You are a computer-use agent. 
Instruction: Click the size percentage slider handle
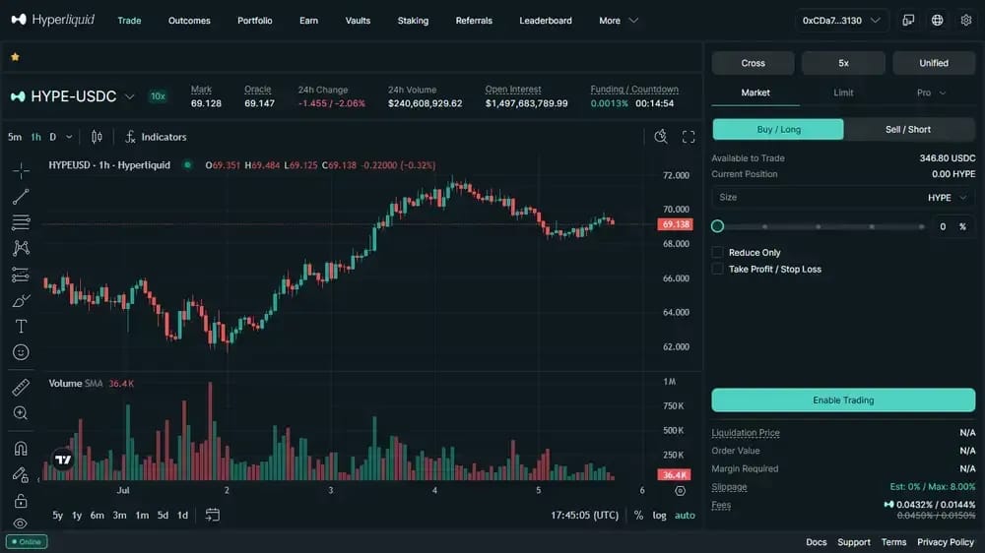point(717,226)
